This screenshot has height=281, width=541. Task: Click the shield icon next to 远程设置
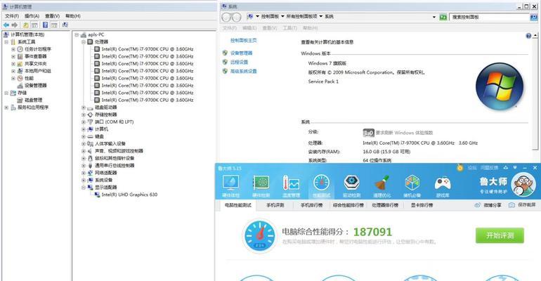point(225,62)
